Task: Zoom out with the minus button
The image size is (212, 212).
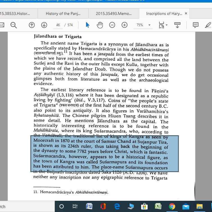Action: click(112, 25)
